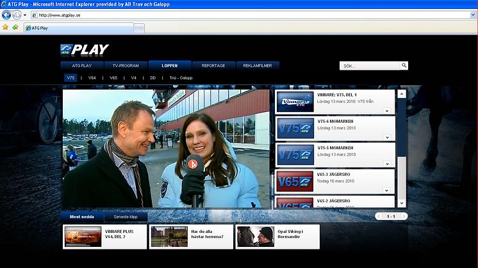478x268 pixels.
Task: Open a new blank browser tab
Action: point(139,28)
